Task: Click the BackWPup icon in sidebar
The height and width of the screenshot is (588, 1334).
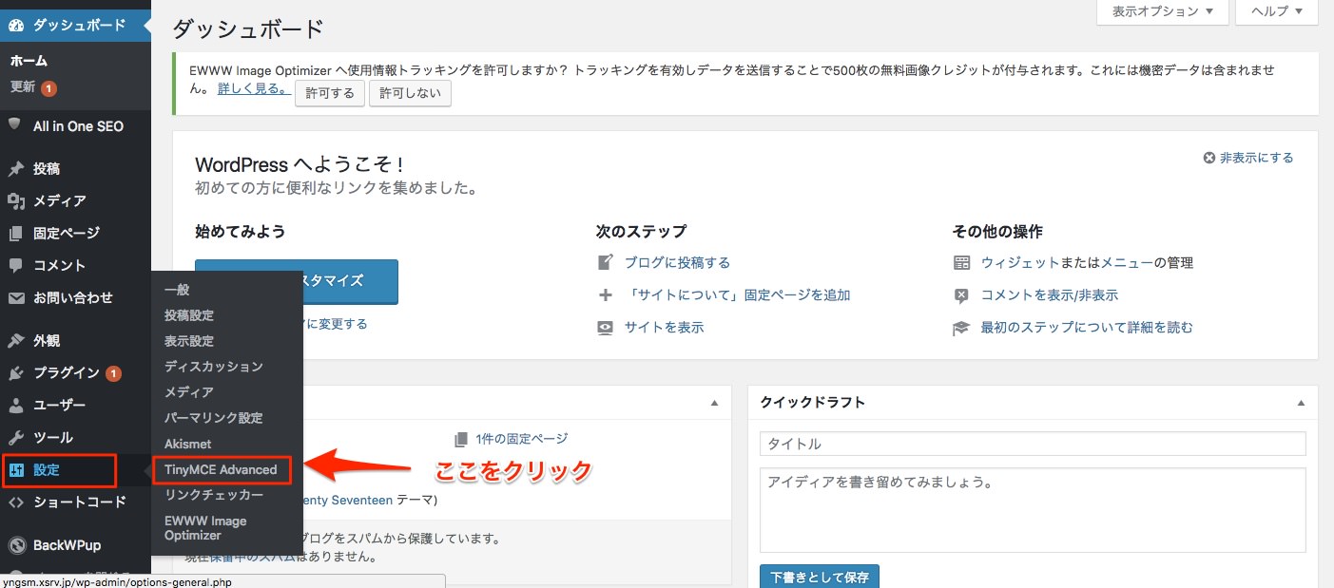Action: (15, 545)
